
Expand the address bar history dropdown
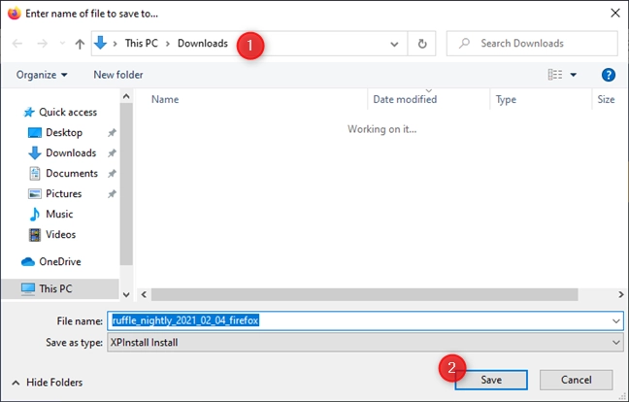(394, 44)
